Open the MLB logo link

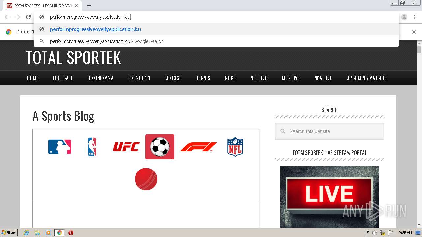(60, 147)
